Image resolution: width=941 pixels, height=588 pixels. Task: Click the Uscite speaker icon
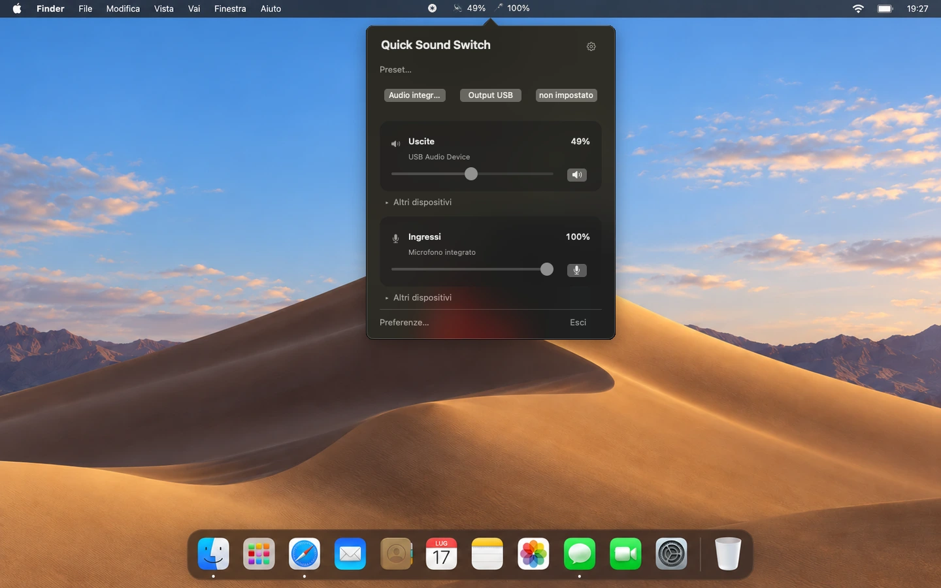pyautogui.click(x=395, y=144)
